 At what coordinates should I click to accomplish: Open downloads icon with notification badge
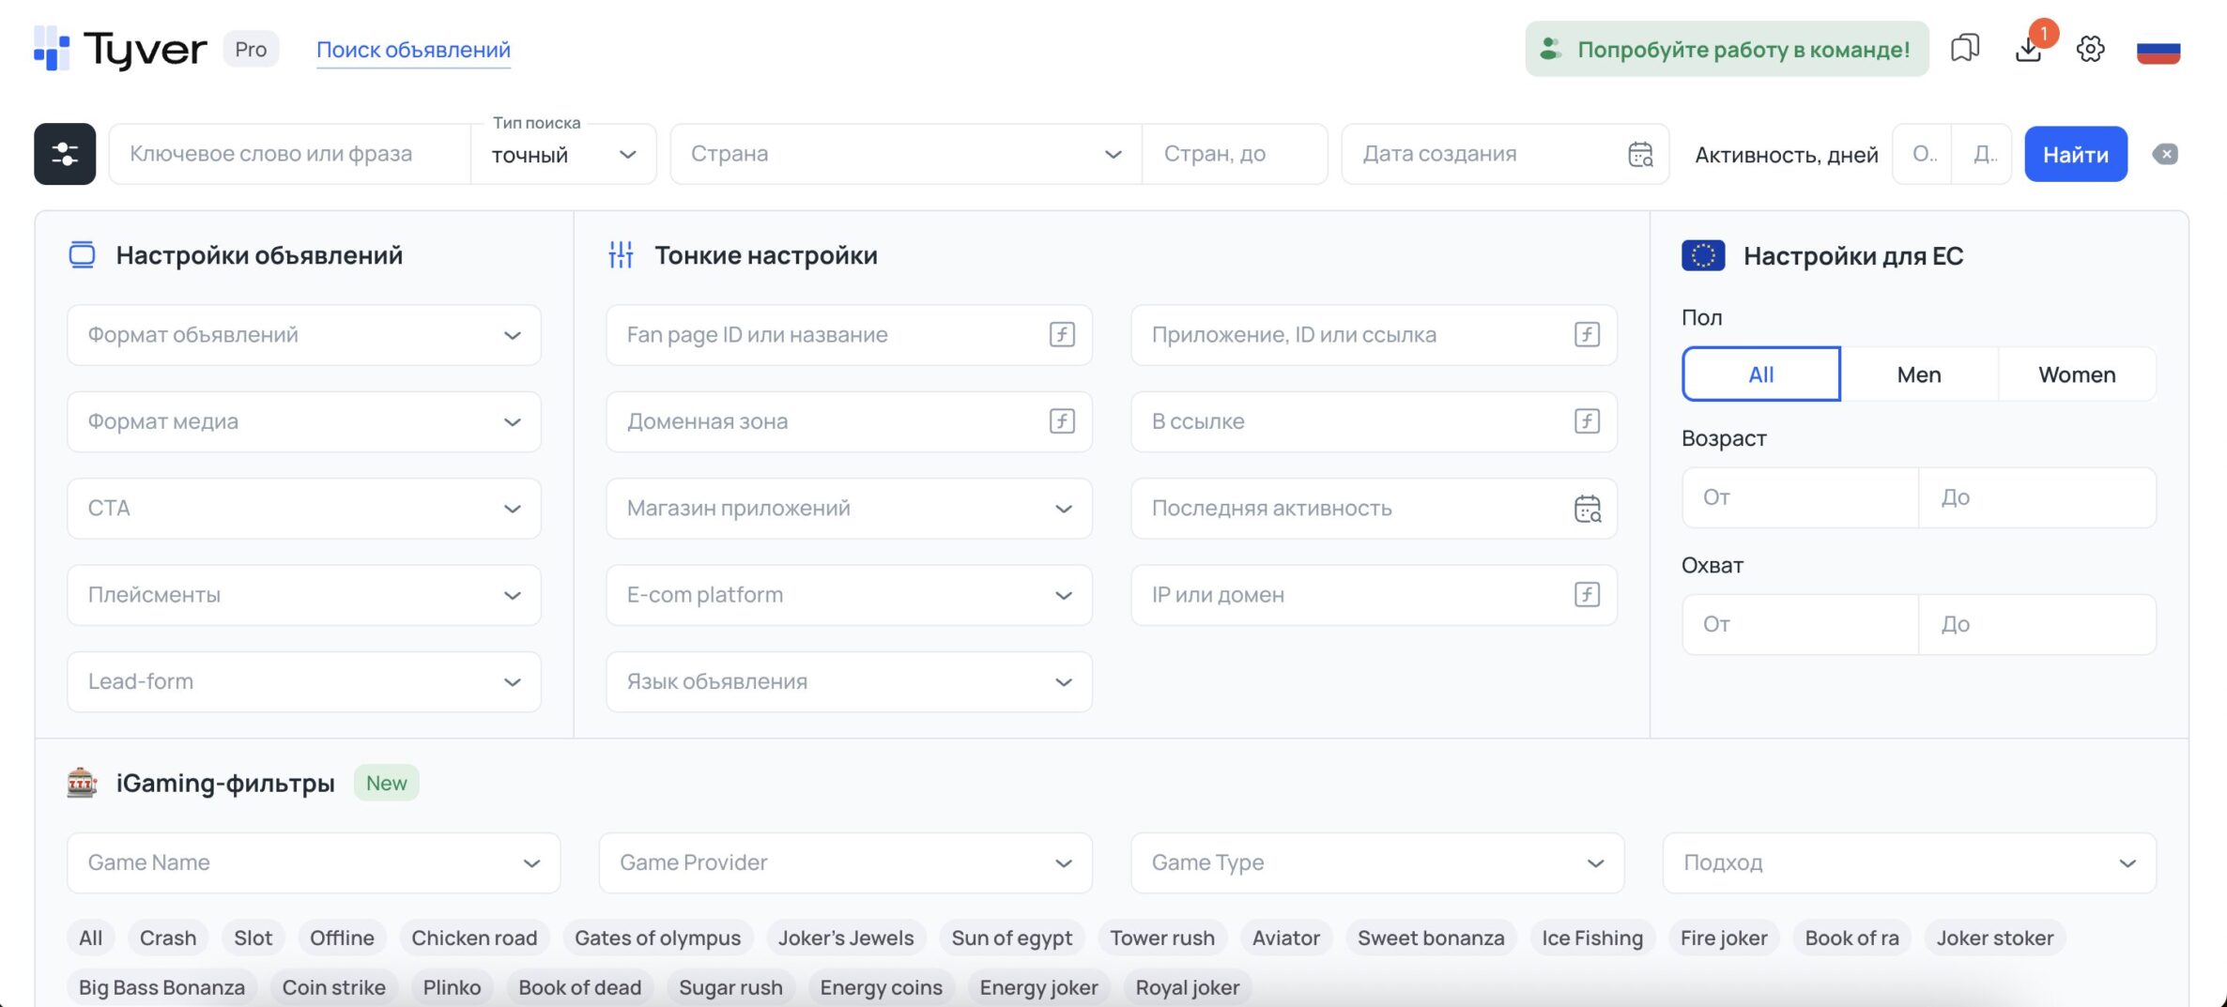tap(2029, 49)
